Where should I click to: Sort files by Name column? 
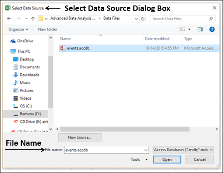click(65, 39)
